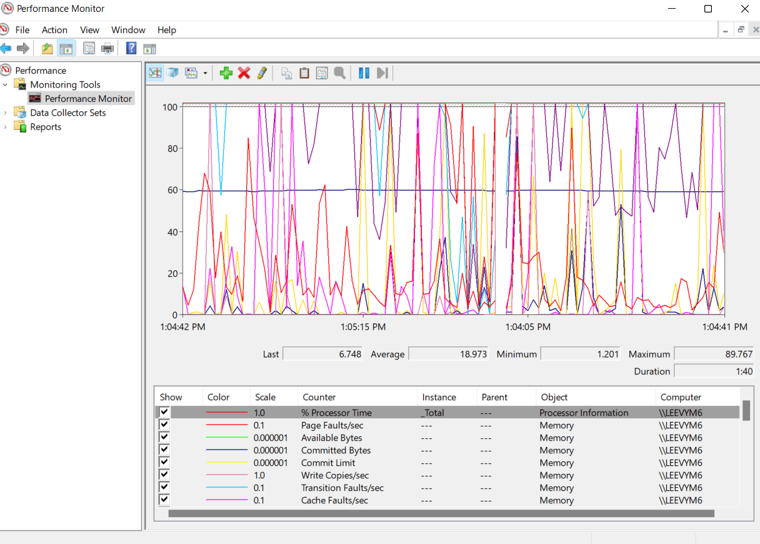Activate the Zoom magnifying glass icon
This screenshot has width=760, height=544.
[x=339, y=73]
